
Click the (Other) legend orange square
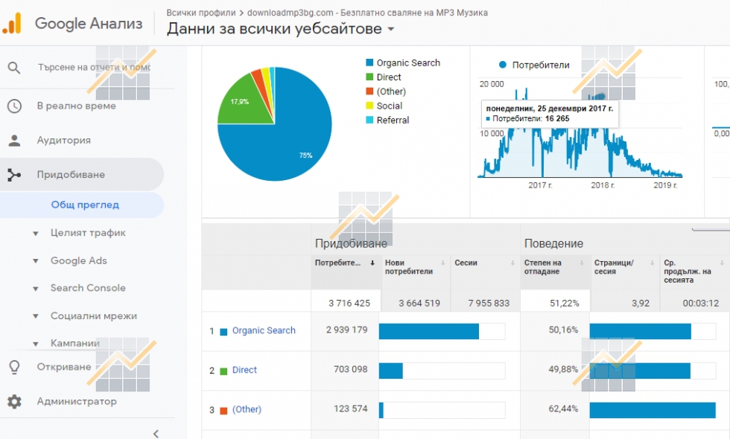369,92
